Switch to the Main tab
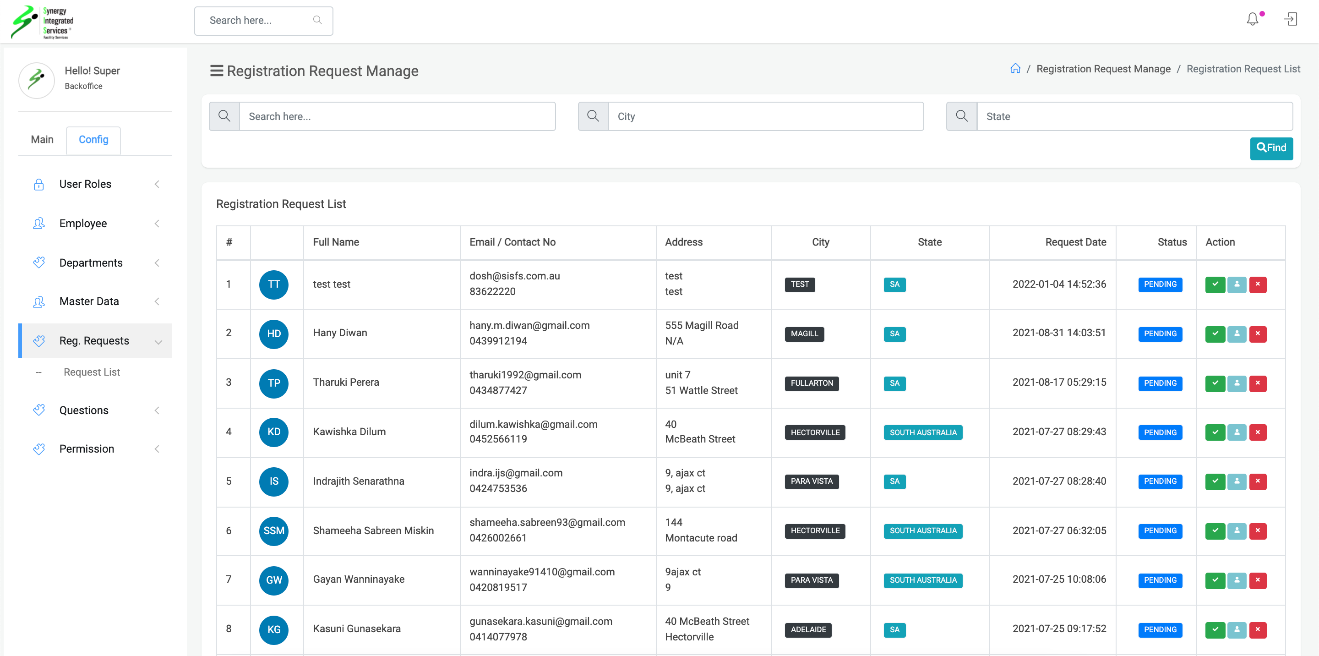This screenshot has height=656, width=1319. click(x=42, y=140)
